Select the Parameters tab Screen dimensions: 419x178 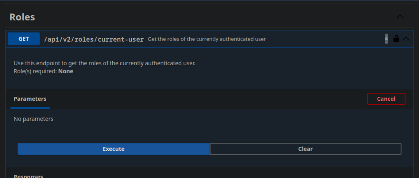point(30,99)
